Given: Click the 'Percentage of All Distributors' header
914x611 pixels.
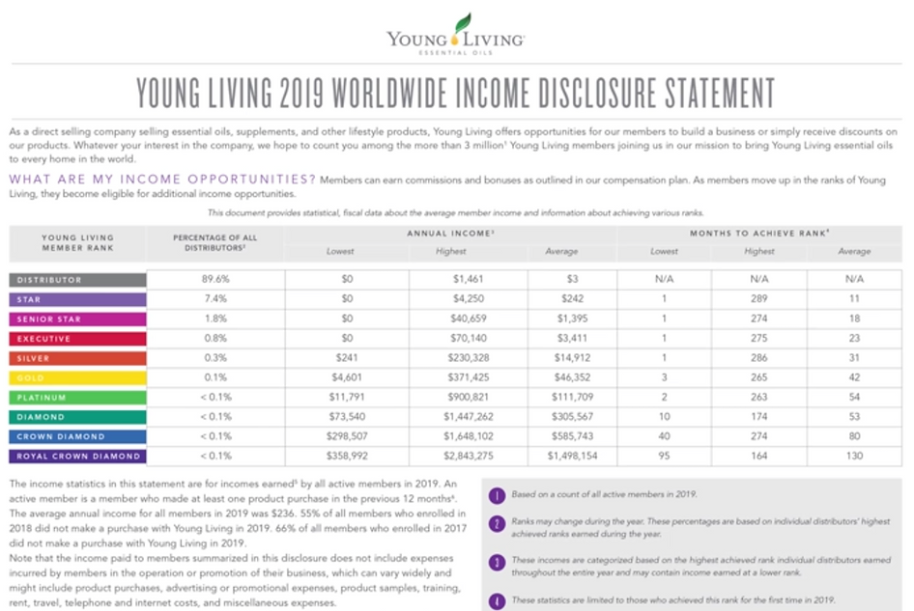Looking at the screenshot, I should coord(215,243).
